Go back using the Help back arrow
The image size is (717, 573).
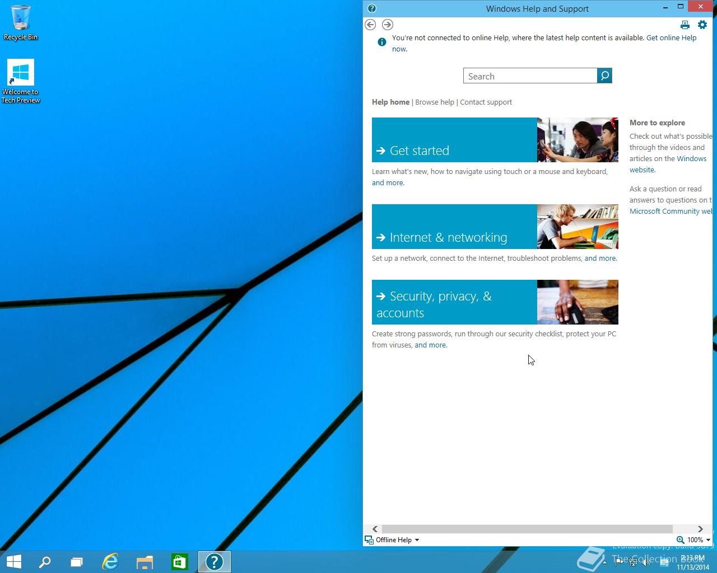[370, 25]
